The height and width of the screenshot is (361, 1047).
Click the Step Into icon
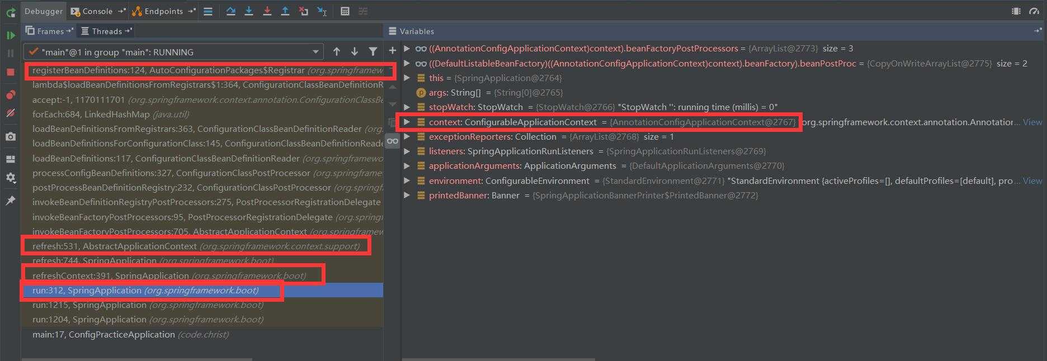tap(249, 11)
